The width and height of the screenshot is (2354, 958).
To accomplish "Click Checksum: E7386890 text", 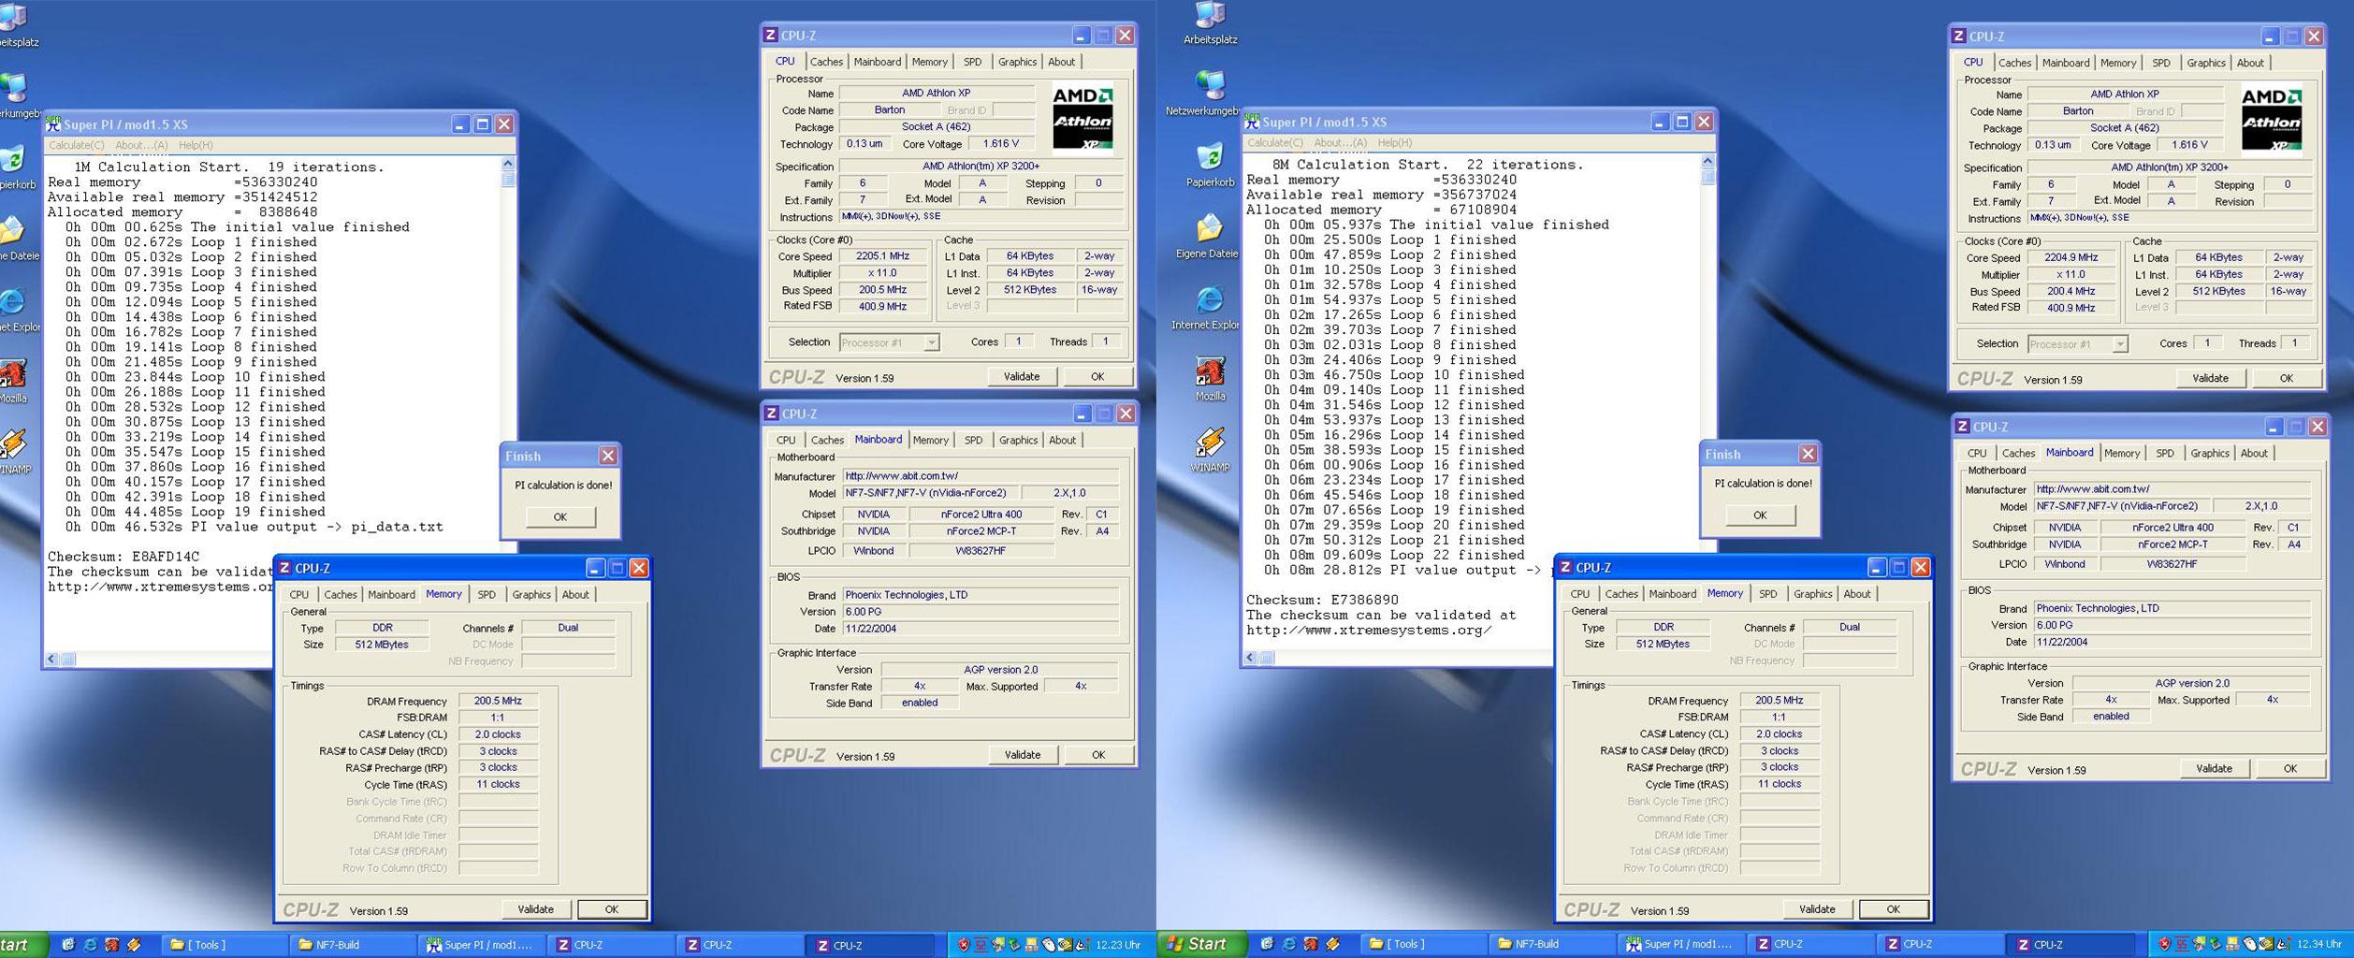I will [1322, 601].
